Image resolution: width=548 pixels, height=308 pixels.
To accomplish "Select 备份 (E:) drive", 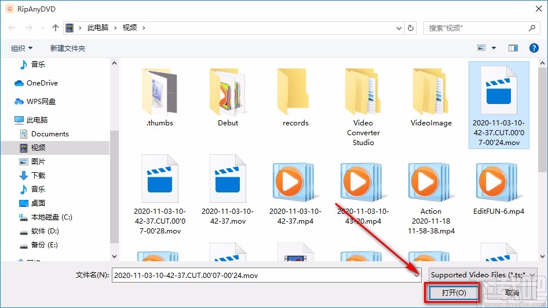I will click(x=38, y=245).
